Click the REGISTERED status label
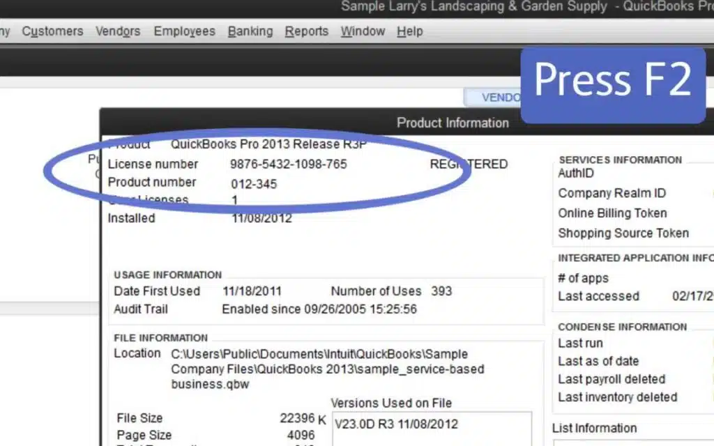The image size is (714, 446). (468, 164)
